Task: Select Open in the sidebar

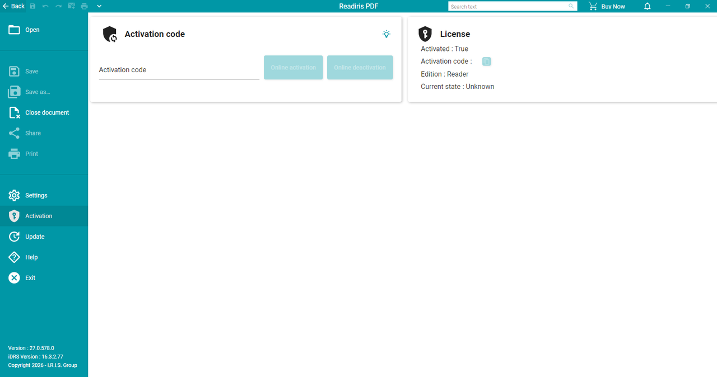Action: [x=44, y=30]
